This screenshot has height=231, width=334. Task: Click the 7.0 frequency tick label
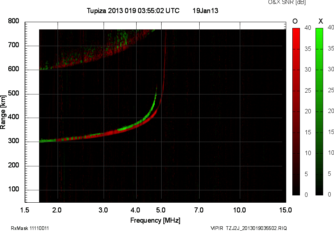coord(199,210)
